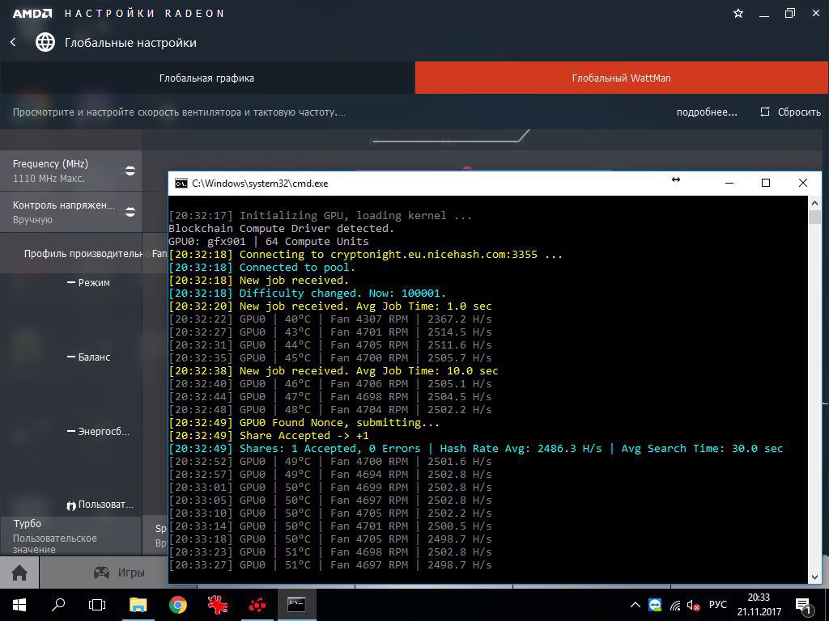Restore the Radeon Settings window
Image resolution: width=829 pixels, height=621 pixels.
[790, 14]
